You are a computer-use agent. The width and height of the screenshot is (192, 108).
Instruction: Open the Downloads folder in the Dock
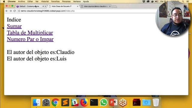tap(146, 102)
